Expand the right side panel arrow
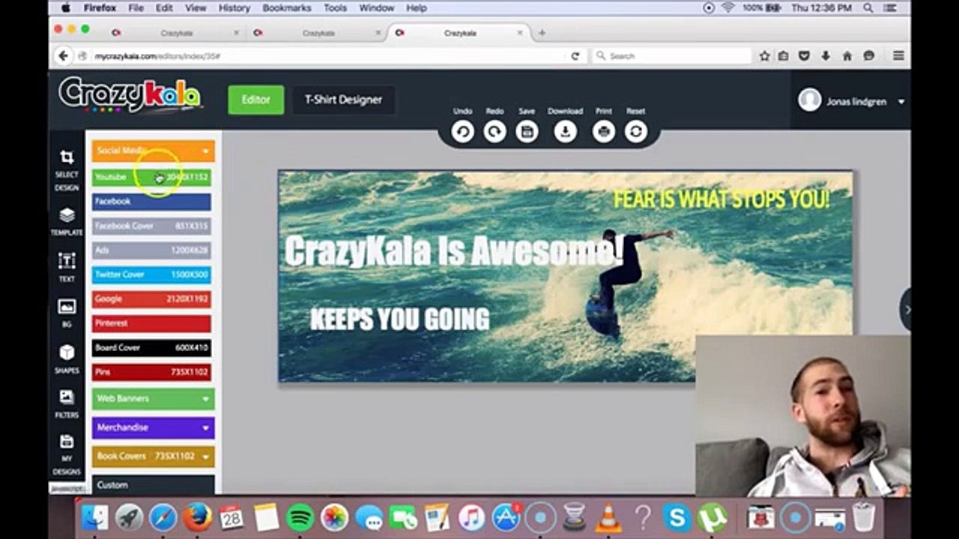The width and height of the screenshot is (959, 539). [x=907, y=309]
